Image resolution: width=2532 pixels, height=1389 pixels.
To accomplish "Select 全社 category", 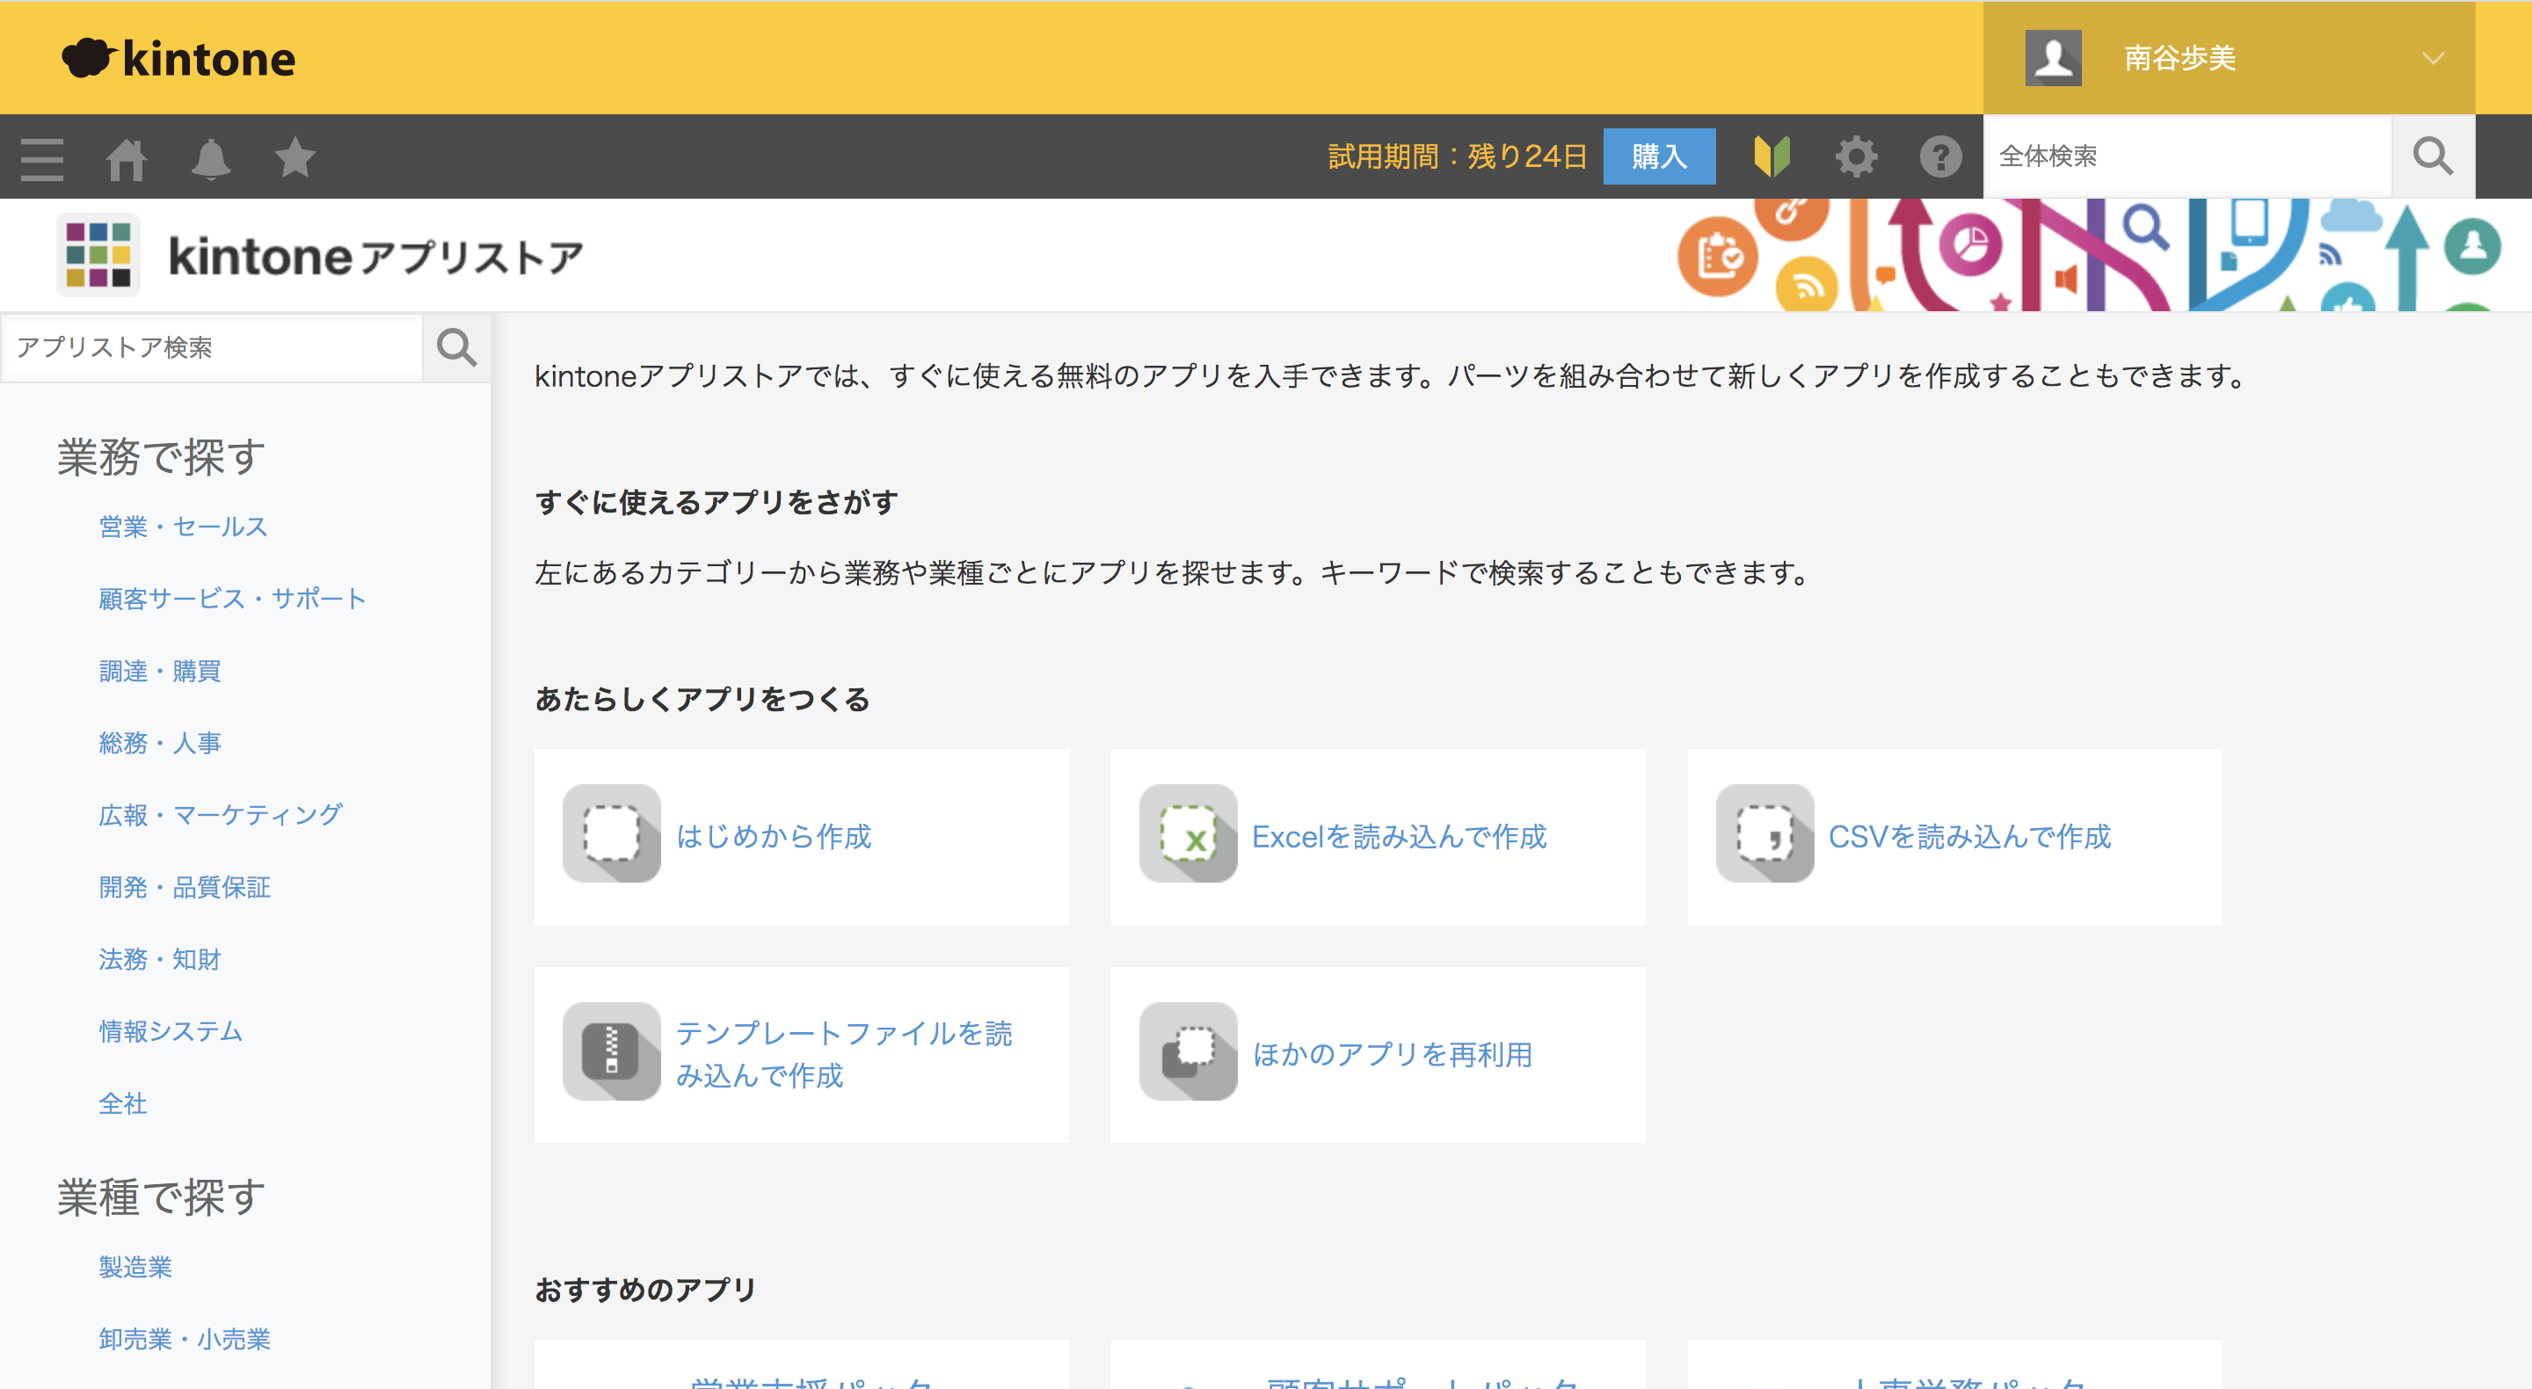I will point(123,1104).
